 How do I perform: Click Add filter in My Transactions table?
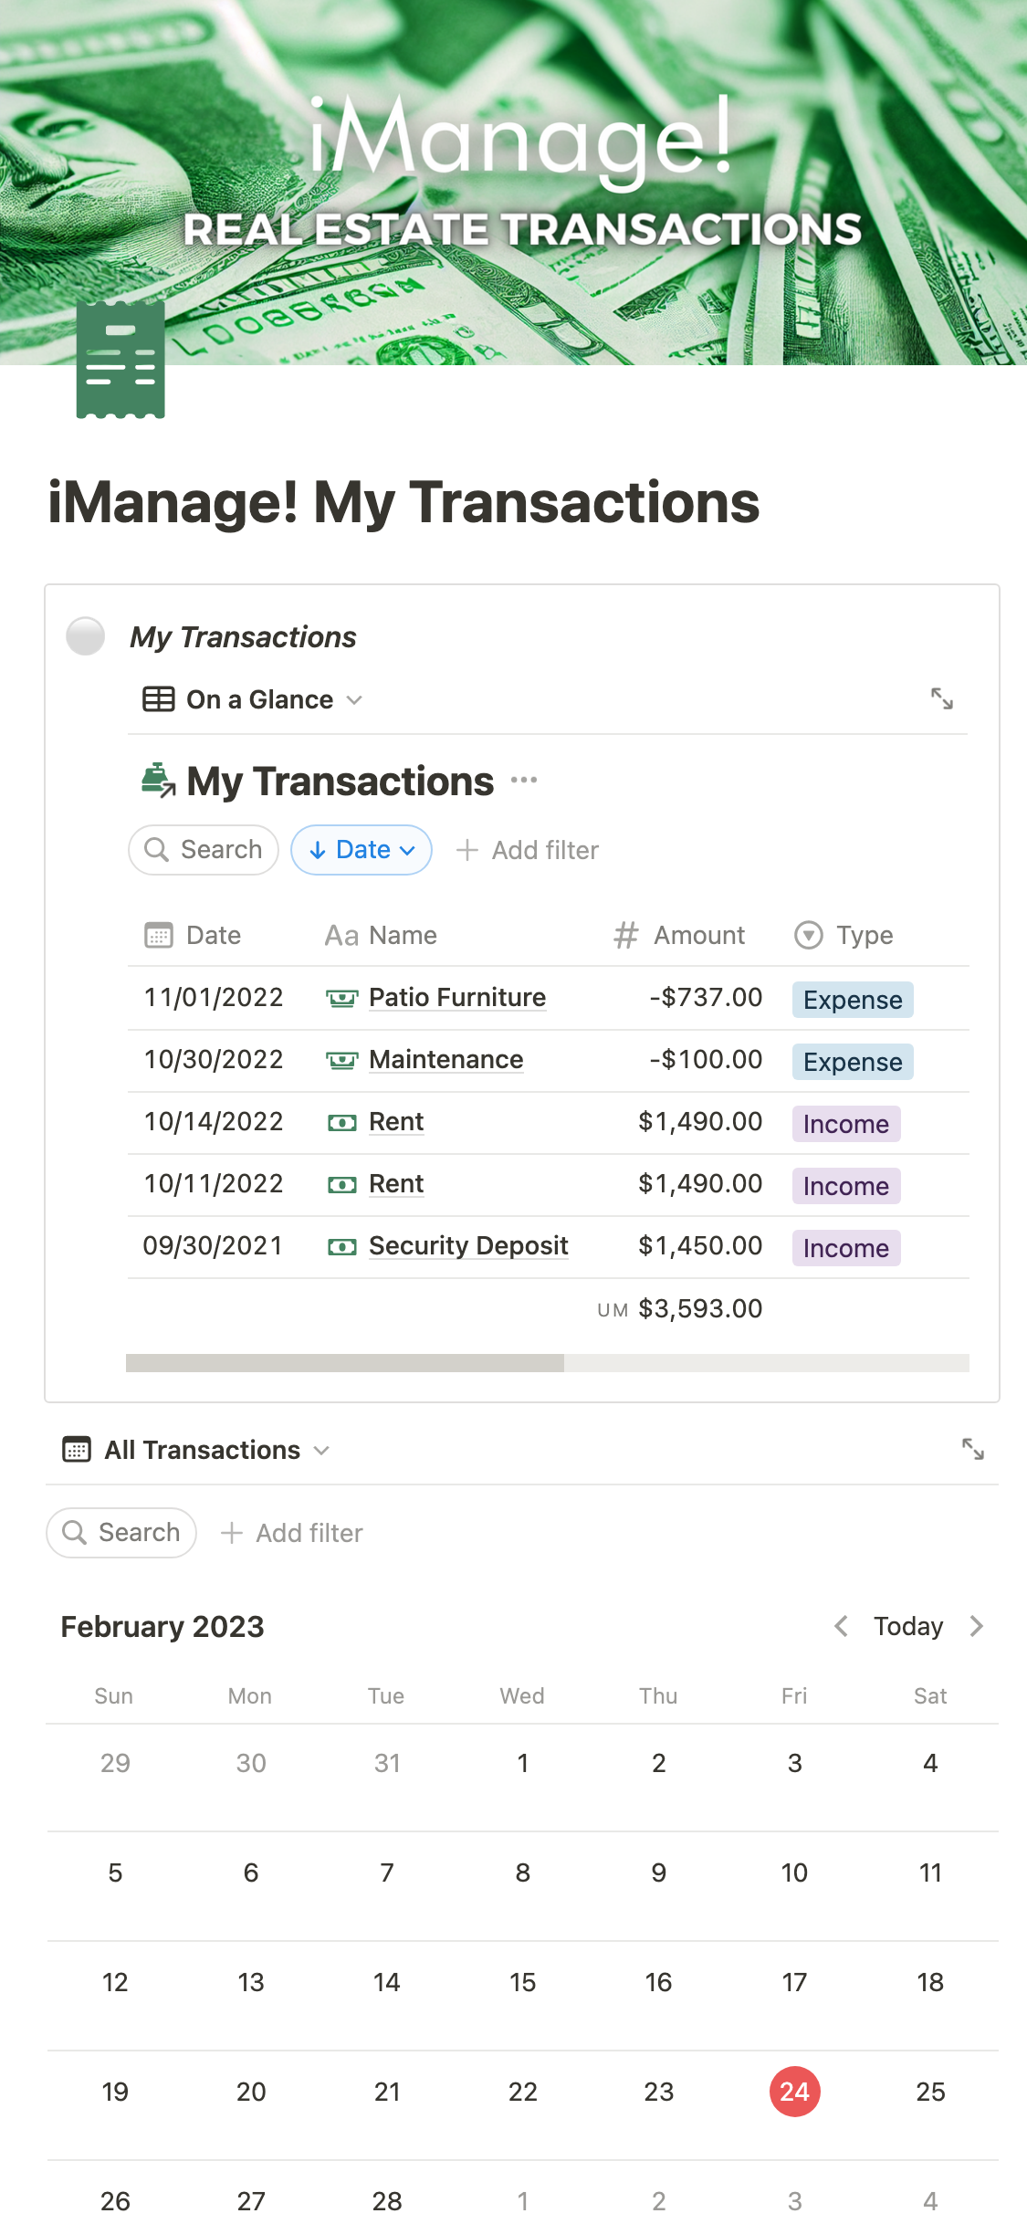pos(528,850)
